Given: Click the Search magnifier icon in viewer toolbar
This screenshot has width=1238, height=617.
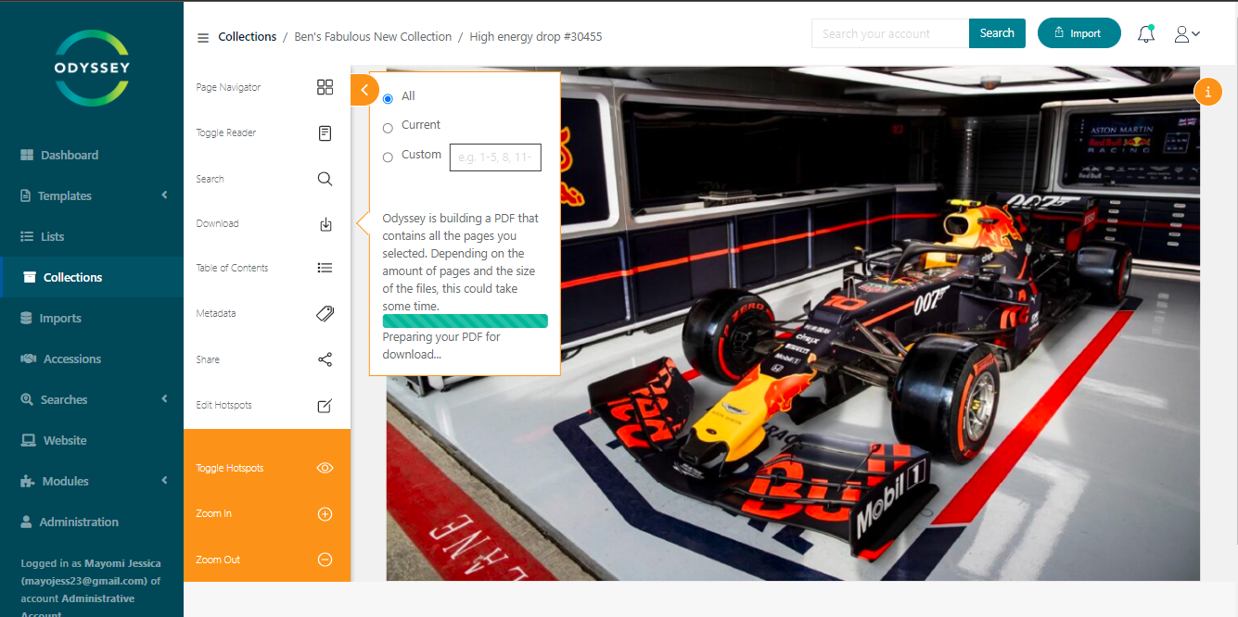Looking at the screenshot, I should tap(325, 179).
